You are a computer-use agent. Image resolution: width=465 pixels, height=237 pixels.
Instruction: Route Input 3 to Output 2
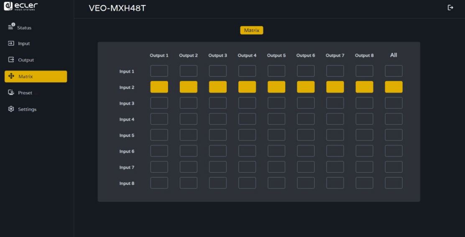pos(188,103)
